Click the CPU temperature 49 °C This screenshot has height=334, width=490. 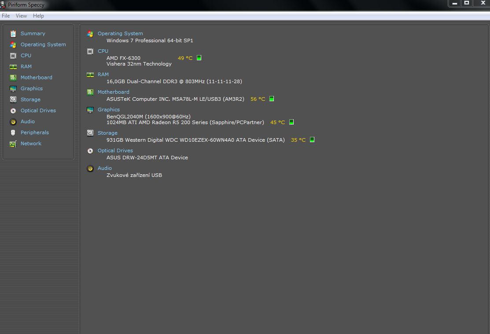tap(185, 58)
